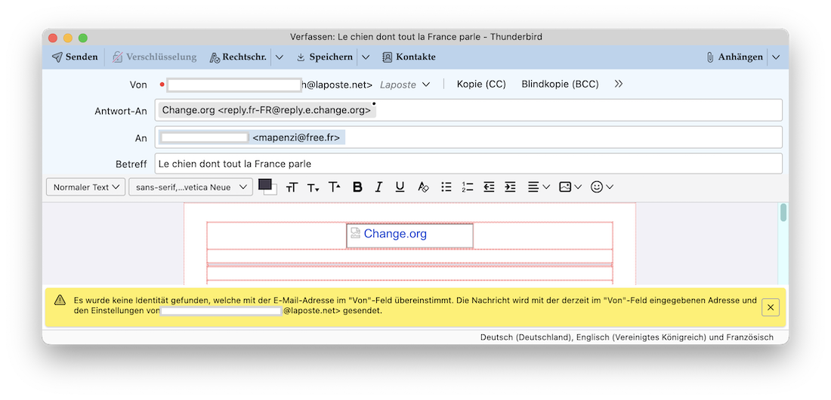The height and width of the screenshot is (400, 831).
Task: Click the Senden paper plane button
Action: tap(75, 57)
